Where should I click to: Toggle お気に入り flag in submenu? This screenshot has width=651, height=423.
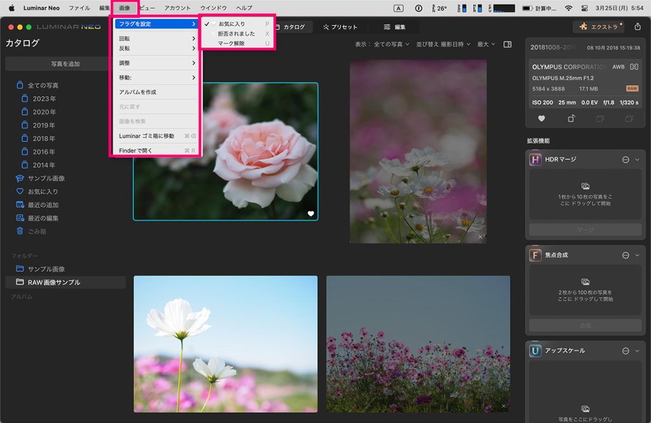[236, 24]
